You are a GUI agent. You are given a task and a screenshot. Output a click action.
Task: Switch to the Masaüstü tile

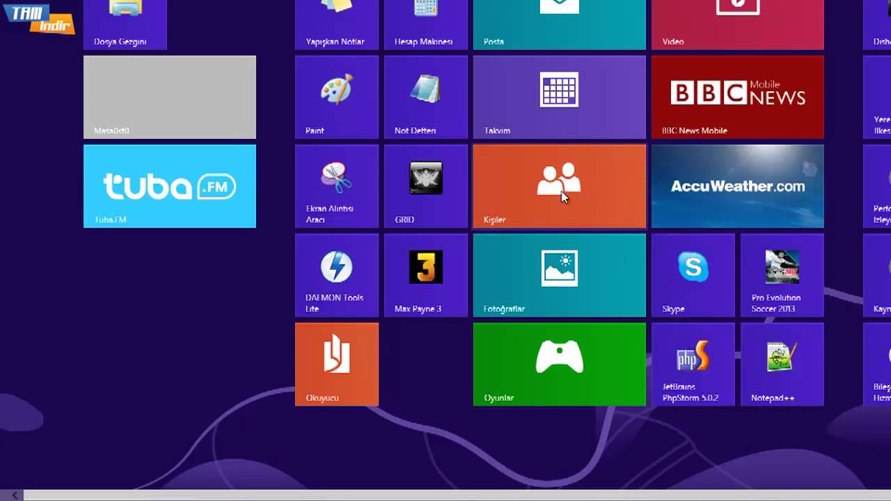coord(169,97)
